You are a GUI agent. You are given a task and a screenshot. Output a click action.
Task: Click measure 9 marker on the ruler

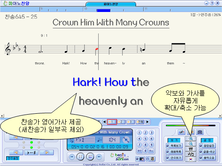(x=41, y=9)
